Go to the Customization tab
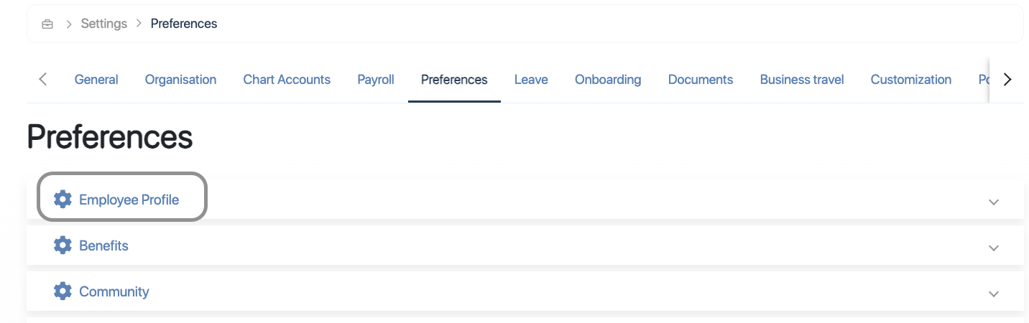Viewport: 1029px width, 323px height. point(911,80)
